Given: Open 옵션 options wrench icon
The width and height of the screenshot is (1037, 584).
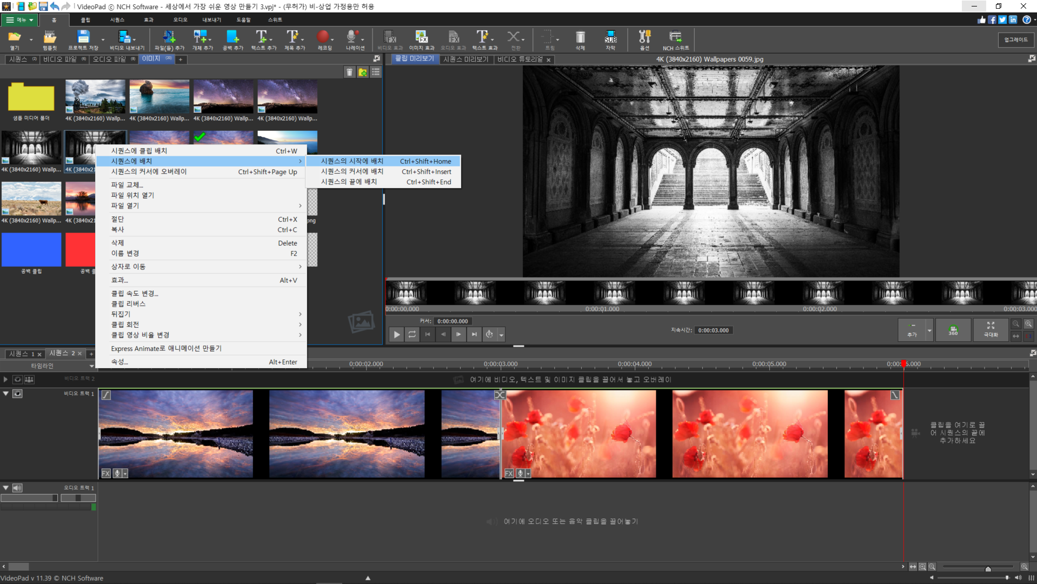Looking at the screenshot, I should pyautogui.click(x=644, y=37).
